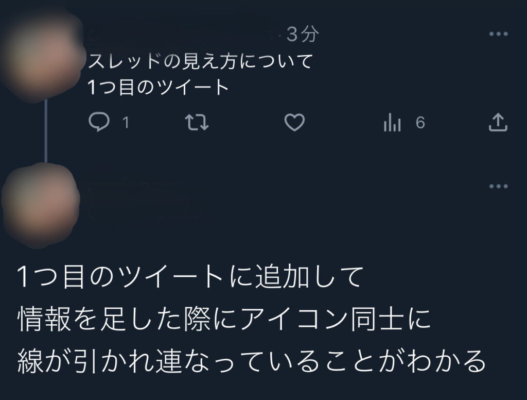Click the line 情報を足した際にアイコン同士に

point(224,319)
